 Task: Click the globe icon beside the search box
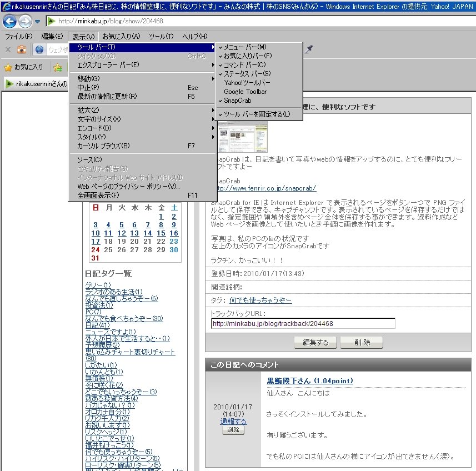pyautogui.click(x=39, y=49)
